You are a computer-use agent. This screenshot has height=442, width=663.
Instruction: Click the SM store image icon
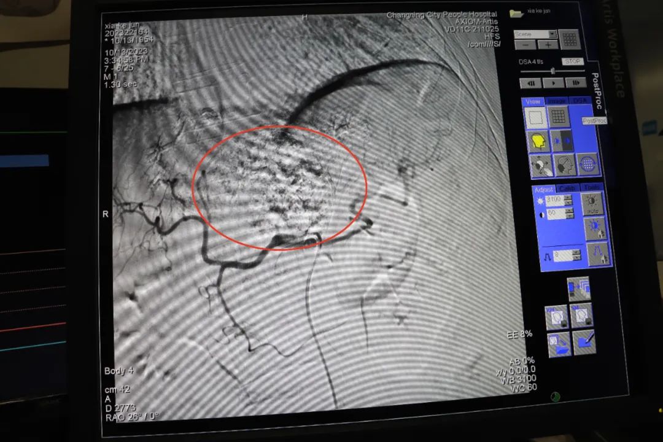tap(581, 316)
